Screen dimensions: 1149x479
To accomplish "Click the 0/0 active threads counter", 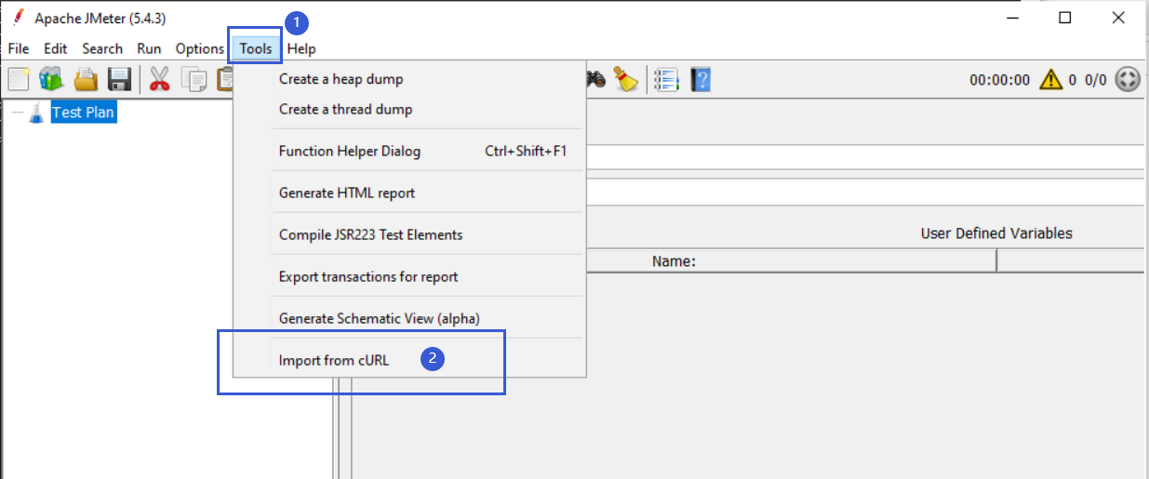I will 1096,80.
